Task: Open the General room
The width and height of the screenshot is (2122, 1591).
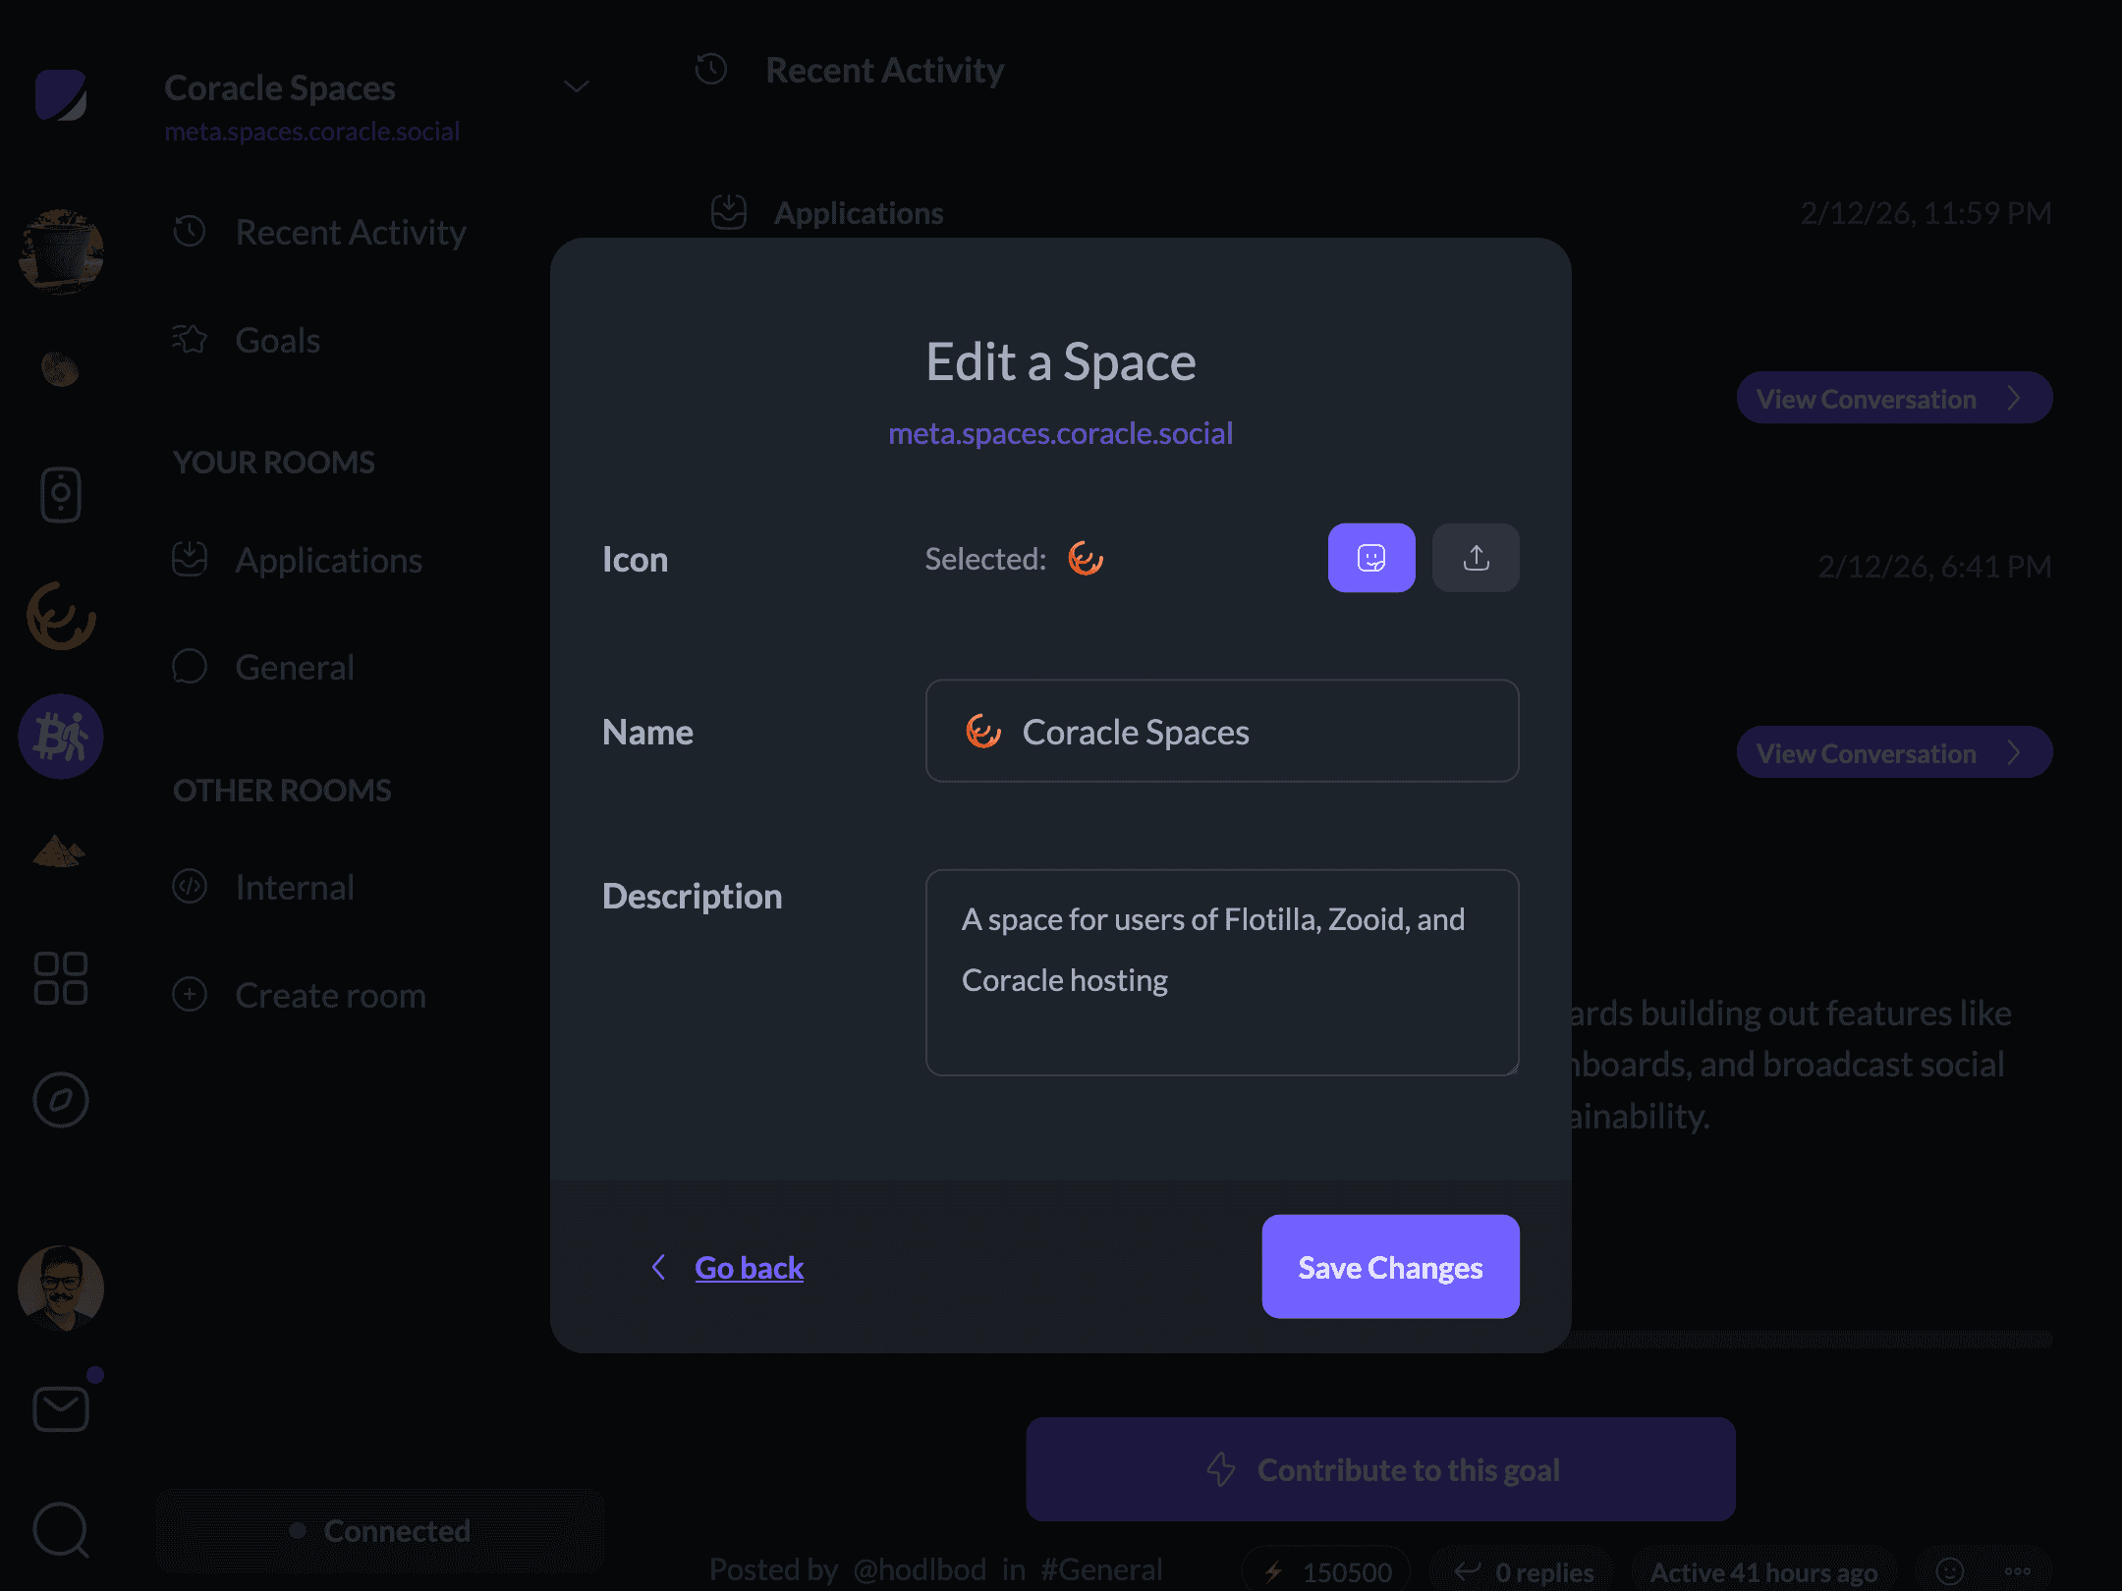Action: coord(294,668)
